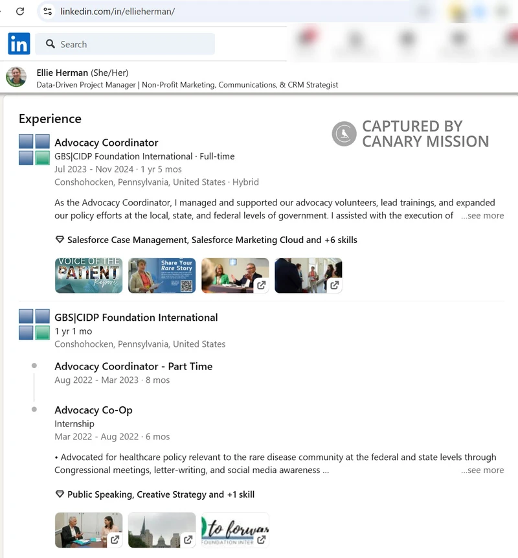Select the "Advocacy Coordinator - Part Time" role title
The width and height of the screenshot is (518, 558).
(x=133, y=366)
